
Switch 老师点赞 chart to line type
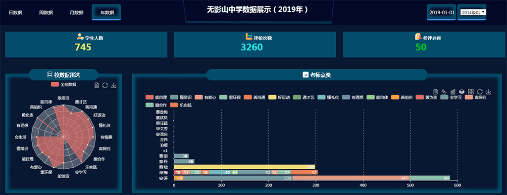[444, 92]
